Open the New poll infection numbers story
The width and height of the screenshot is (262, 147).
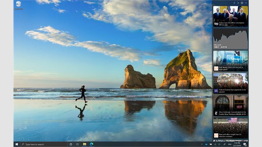click(230, 128)
